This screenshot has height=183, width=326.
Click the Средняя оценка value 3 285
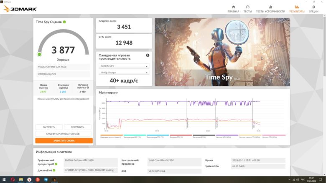(63, 92)
